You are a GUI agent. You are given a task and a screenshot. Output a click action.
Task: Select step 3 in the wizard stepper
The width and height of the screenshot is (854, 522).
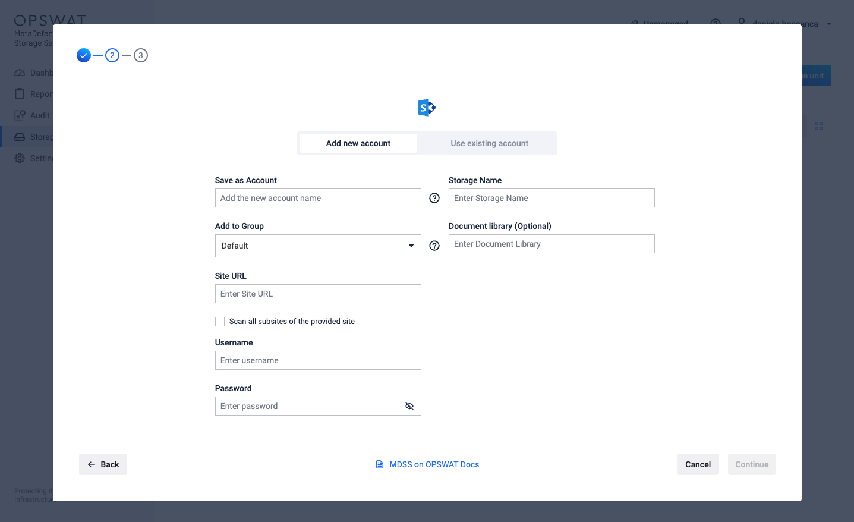pos(141,55)
